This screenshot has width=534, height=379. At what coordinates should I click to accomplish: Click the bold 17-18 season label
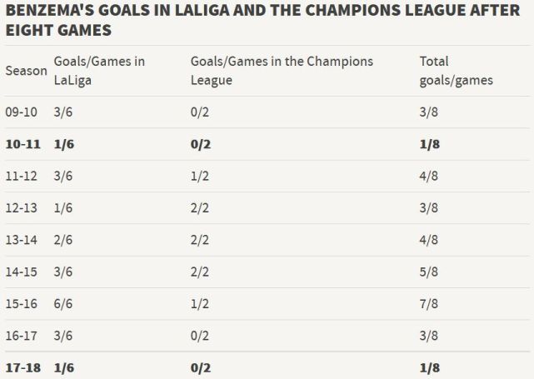point(23,368)
